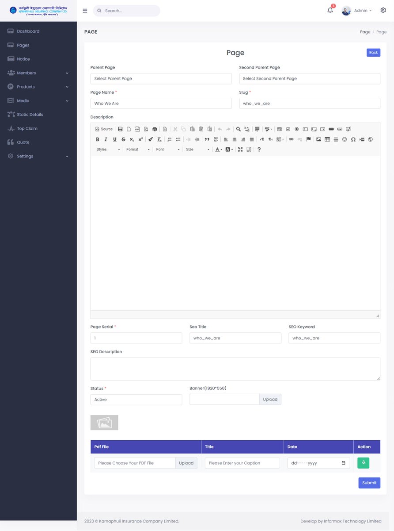Open the Select Parent Page dropdown
Viewport: 394px width, 531px height.
click(161, 78)
